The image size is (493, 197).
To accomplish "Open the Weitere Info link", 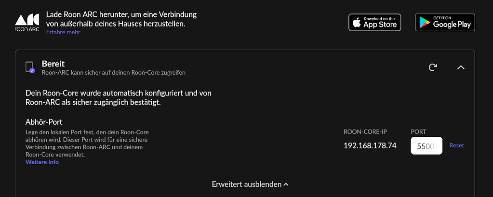I will point(42,162).
